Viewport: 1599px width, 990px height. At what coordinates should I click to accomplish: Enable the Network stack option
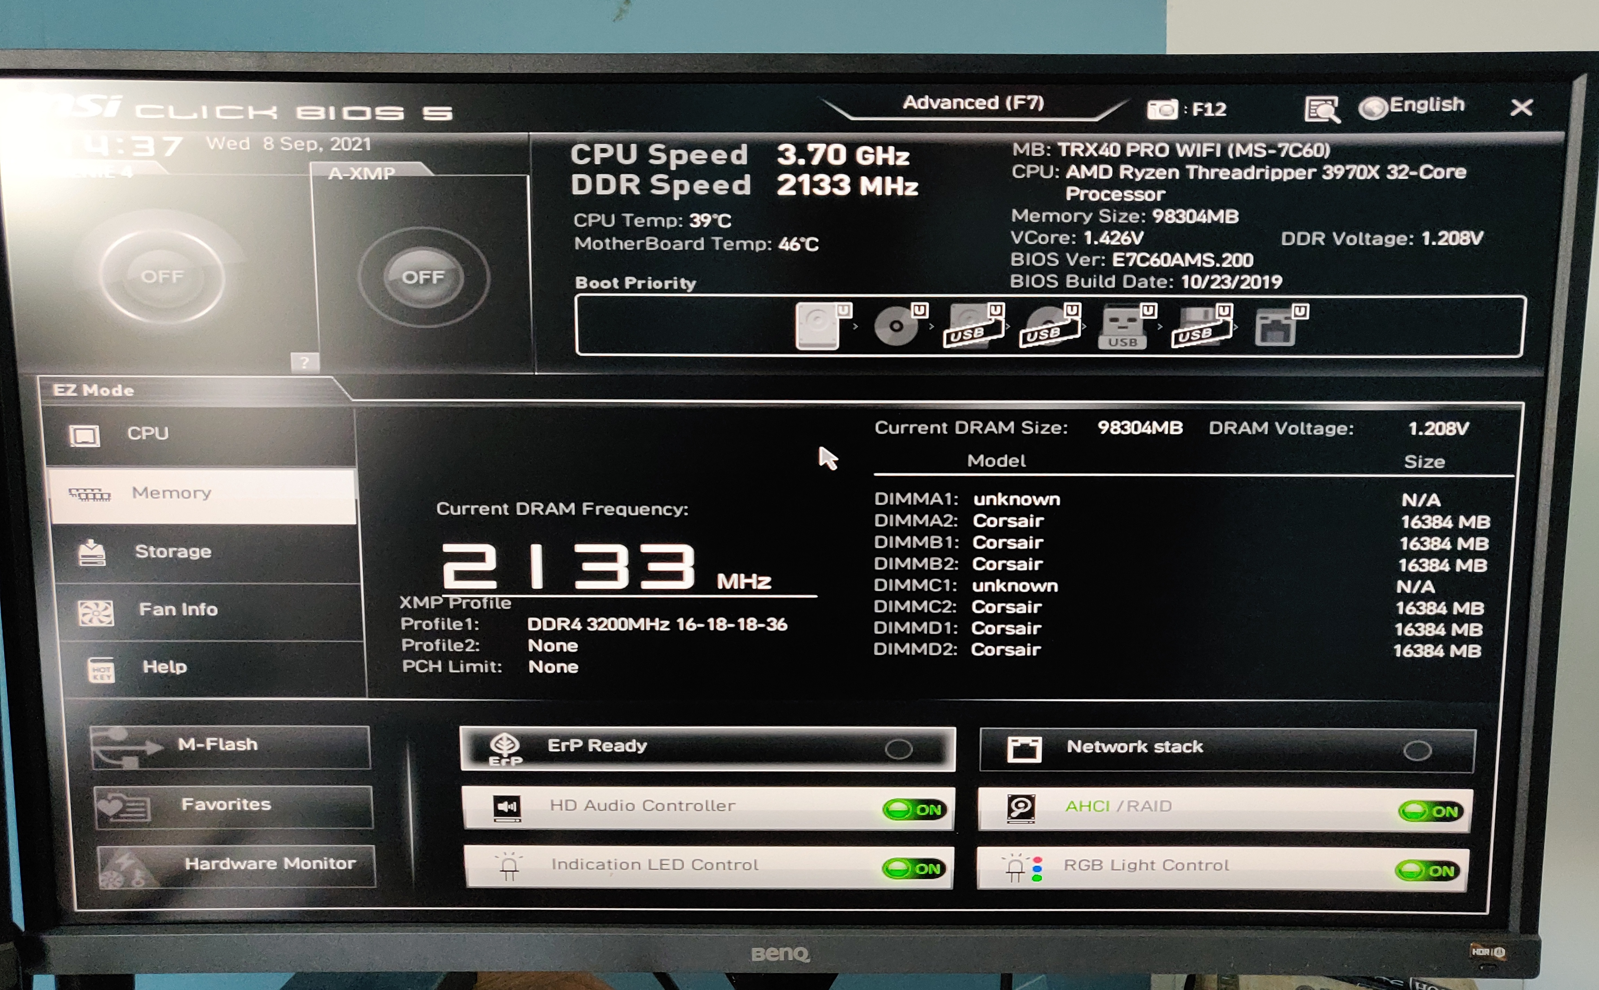point(1417,750)
